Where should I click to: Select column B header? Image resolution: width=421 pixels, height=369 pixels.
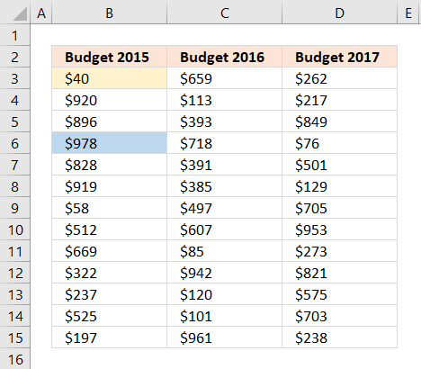coord(109,12)
